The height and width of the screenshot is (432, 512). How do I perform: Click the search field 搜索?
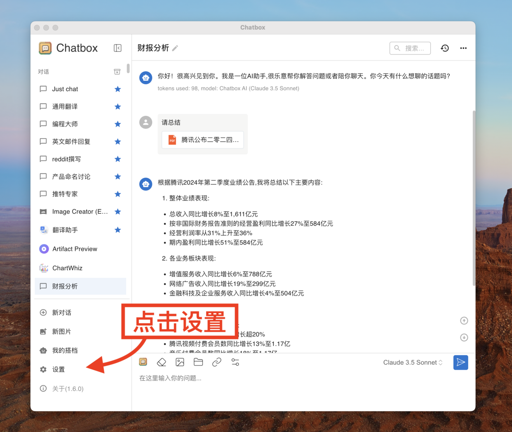click(410, 48)
